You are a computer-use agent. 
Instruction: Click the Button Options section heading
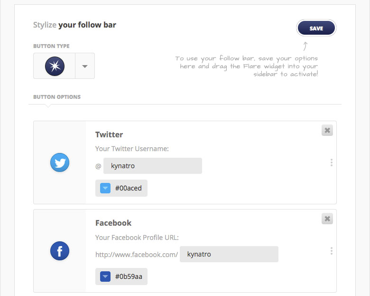tap(57, 97)
